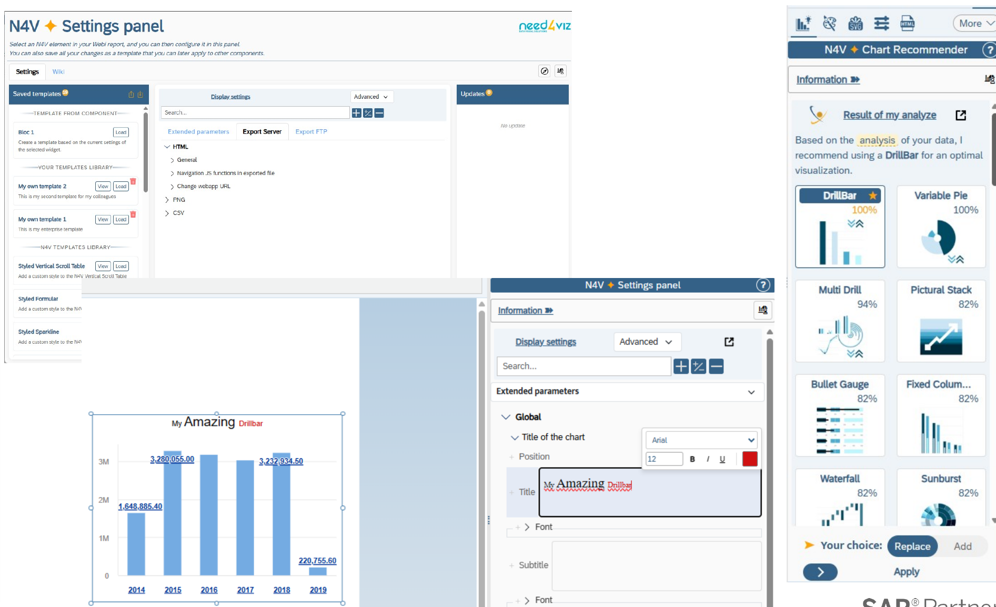Click expand-all plus icon in top Settings panel

(x=356, y=113)
